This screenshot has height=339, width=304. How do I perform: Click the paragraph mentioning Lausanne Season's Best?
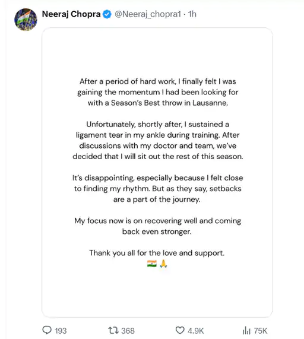pos(157,92)
